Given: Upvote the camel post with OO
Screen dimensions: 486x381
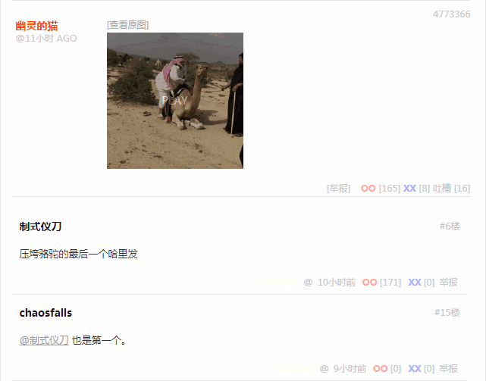Looking at the screenshot, I should 368,189.
